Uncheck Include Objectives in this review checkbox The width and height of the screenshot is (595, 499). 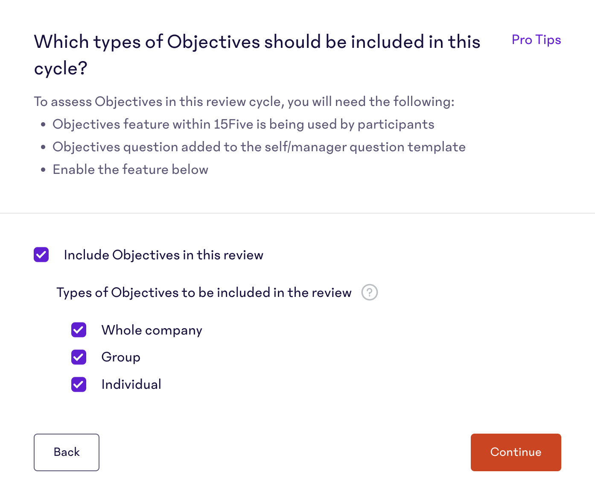tap(41, 255)
